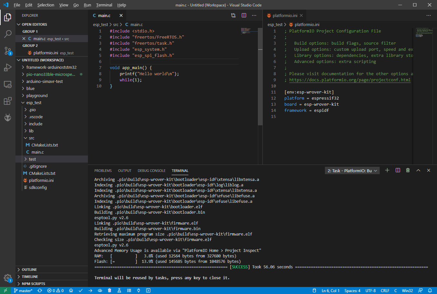
Task: Expand the Outline section
Action: [52, 270]
